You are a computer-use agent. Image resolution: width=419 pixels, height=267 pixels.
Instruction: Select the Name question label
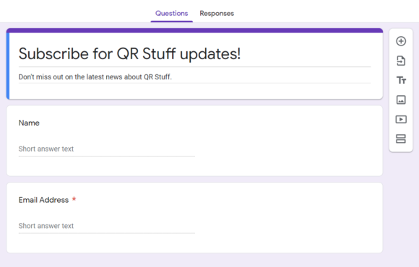[x=29, y=123]
